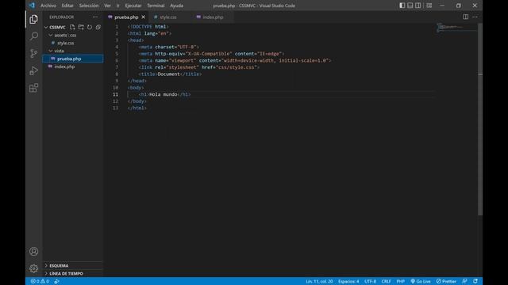Open Customize Layout icon
Viewport: 508px width, 285px height.
click(429, 6)
